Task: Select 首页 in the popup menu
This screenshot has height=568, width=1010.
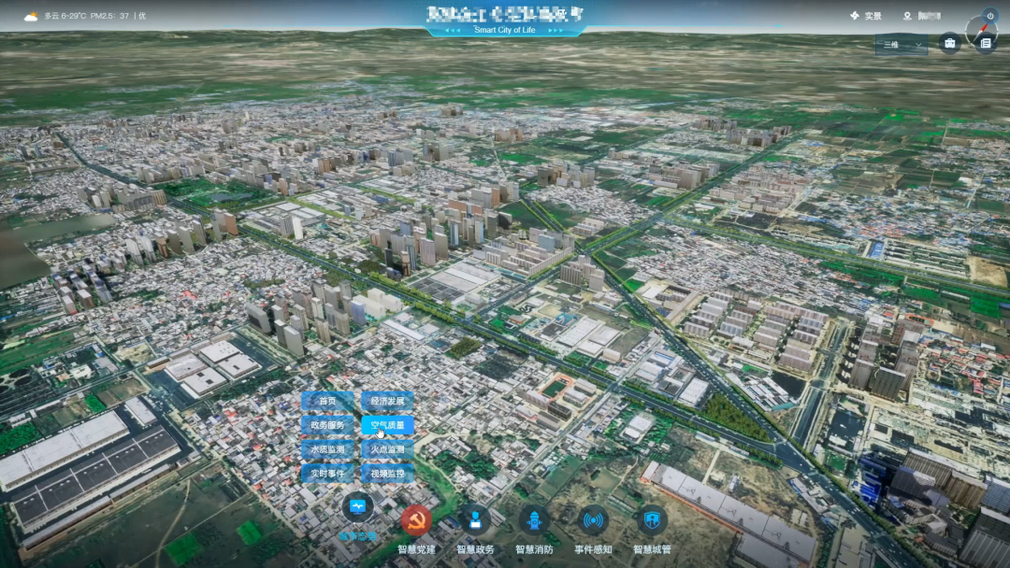Action: pyautogui.click(x=327, y=402)
